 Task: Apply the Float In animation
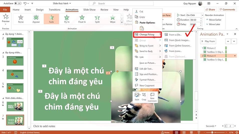pyautogui.click(x=82, y=19)
